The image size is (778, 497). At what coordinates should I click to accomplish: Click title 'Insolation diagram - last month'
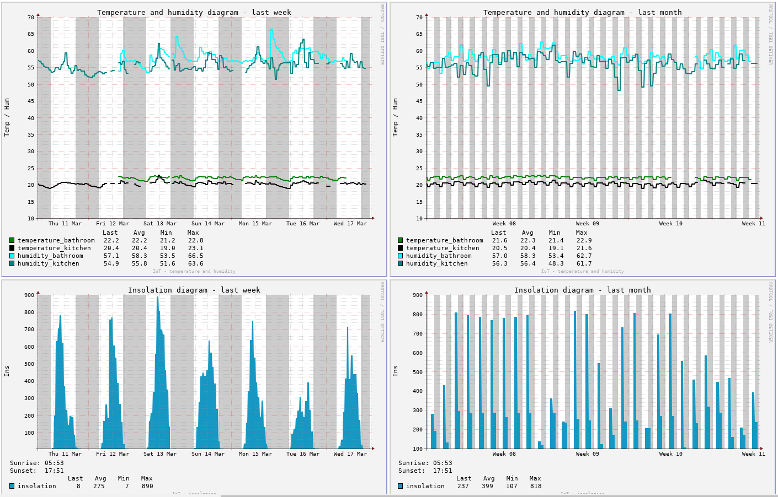[583, 290]
